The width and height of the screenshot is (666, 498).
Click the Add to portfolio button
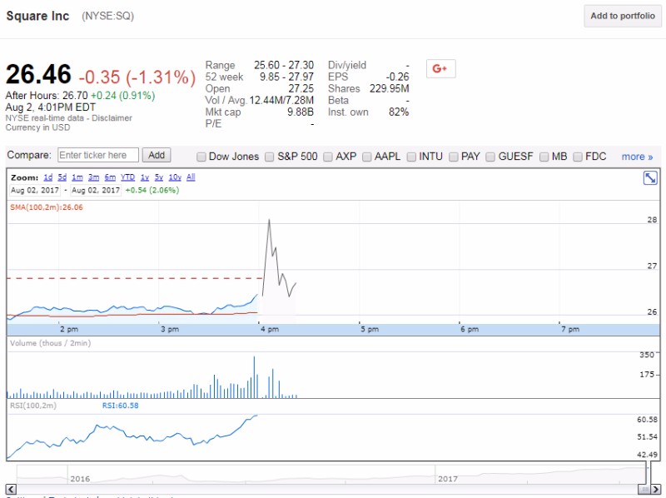click(x=623, y=16)
